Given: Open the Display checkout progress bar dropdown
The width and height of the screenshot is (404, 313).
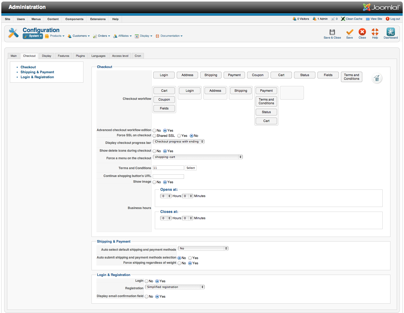Looking at the screenshot, I should [x=179, y=142].
